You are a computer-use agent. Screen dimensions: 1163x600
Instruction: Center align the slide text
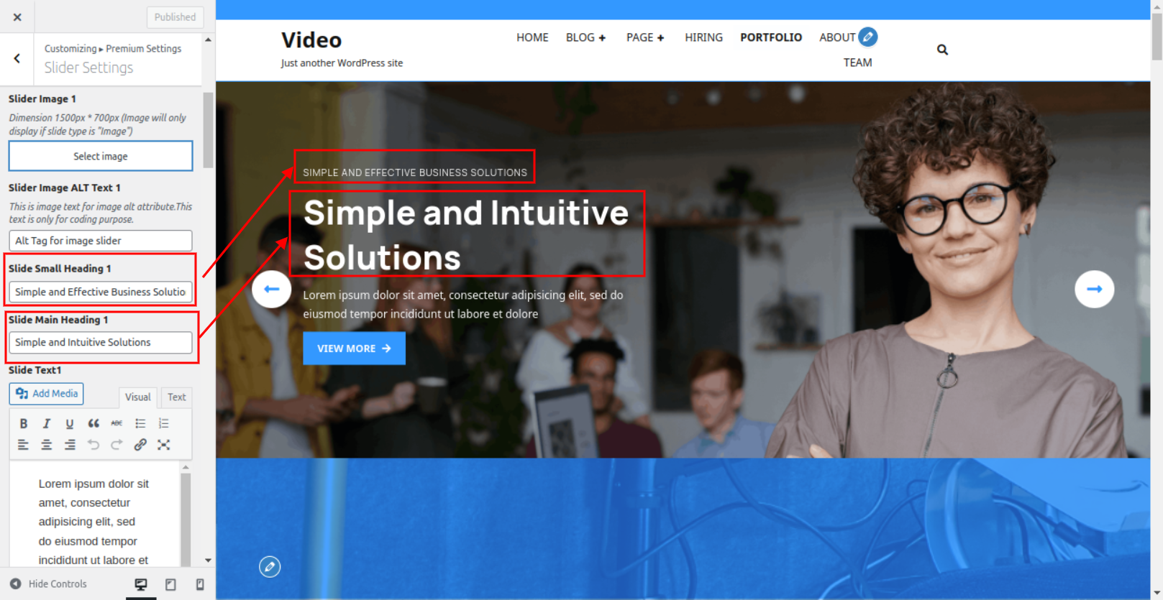tap(47, 445)
